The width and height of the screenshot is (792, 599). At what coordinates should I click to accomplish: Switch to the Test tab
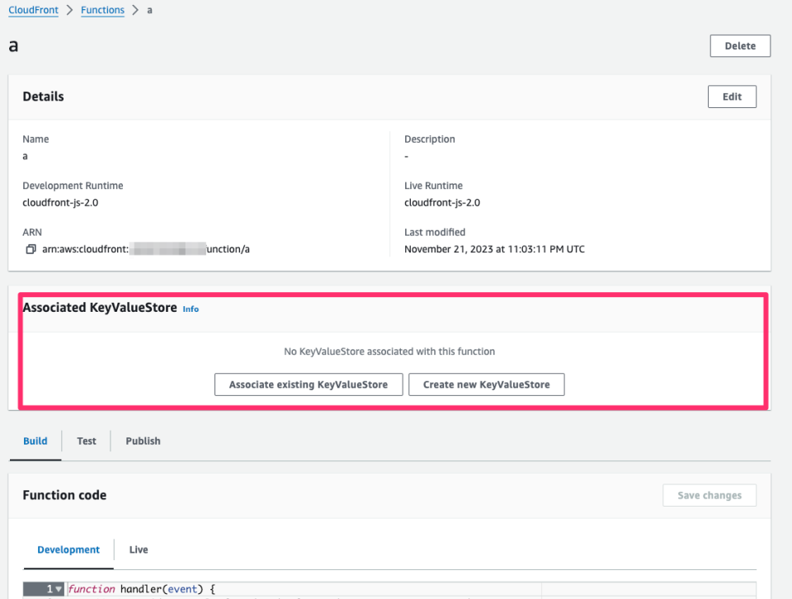(x=86, y=441)
